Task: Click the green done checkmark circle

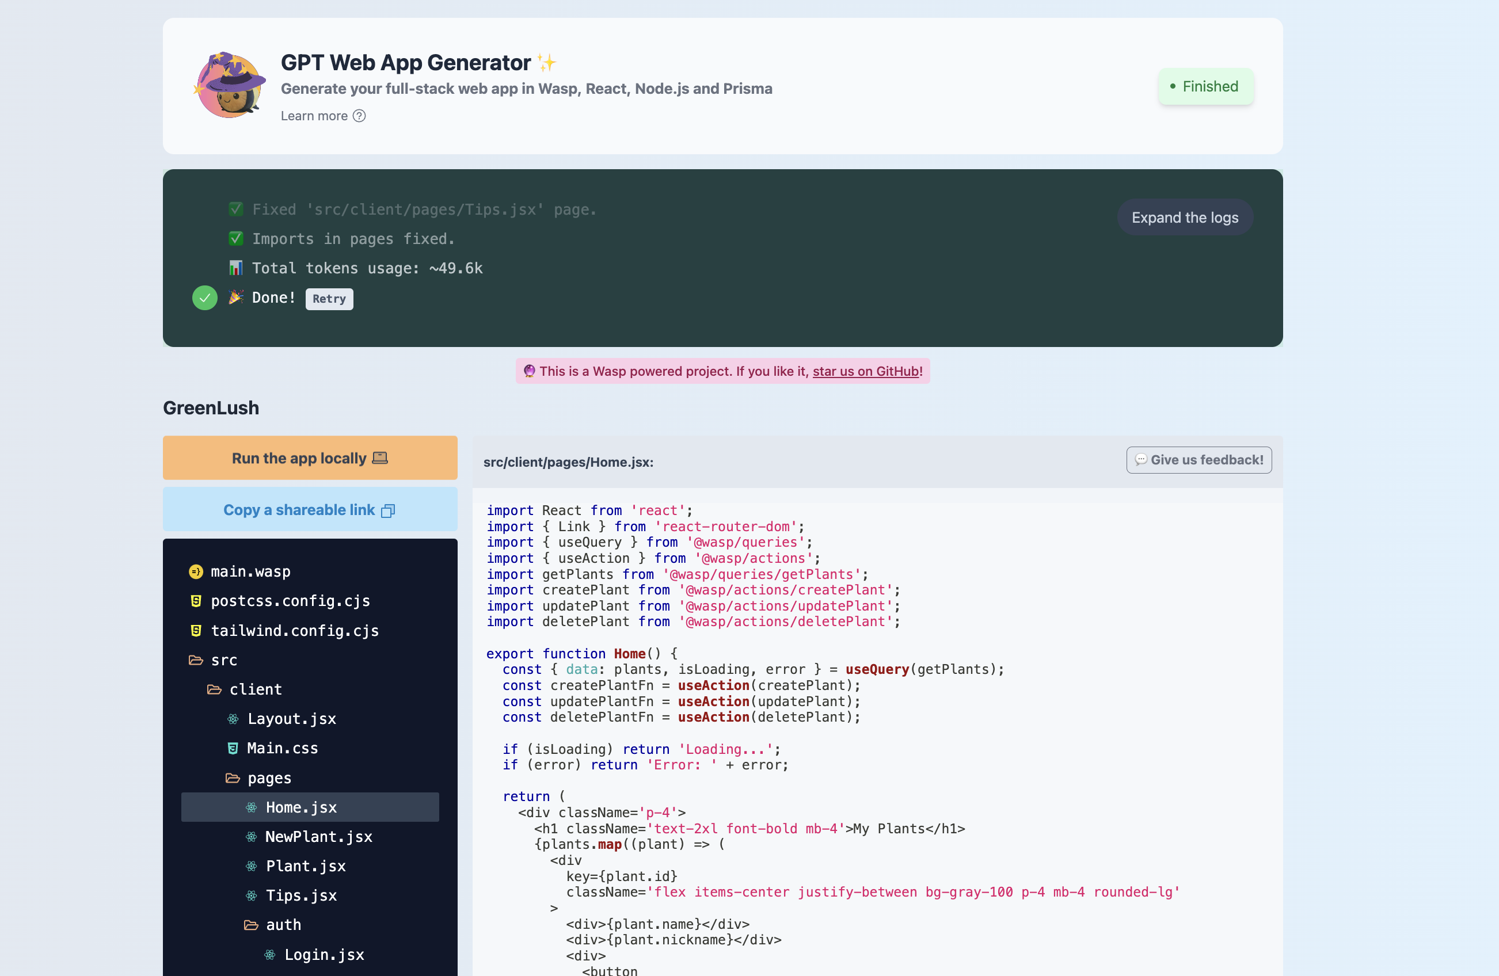Action: point(205,298)
